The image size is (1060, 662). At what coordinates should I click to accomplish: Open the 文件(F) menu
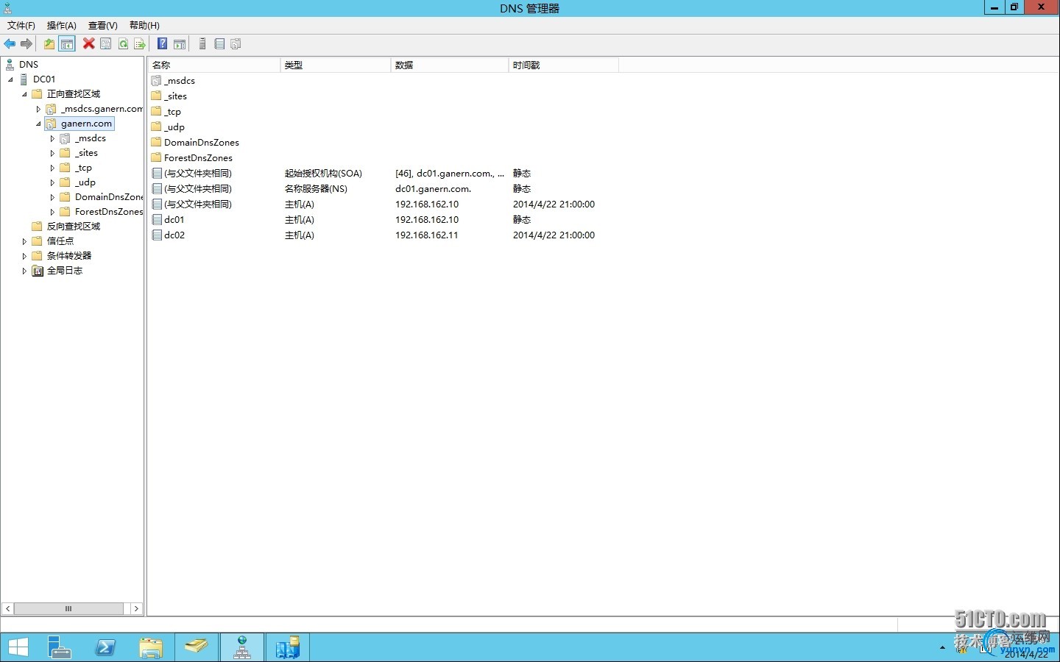point(21,25)
